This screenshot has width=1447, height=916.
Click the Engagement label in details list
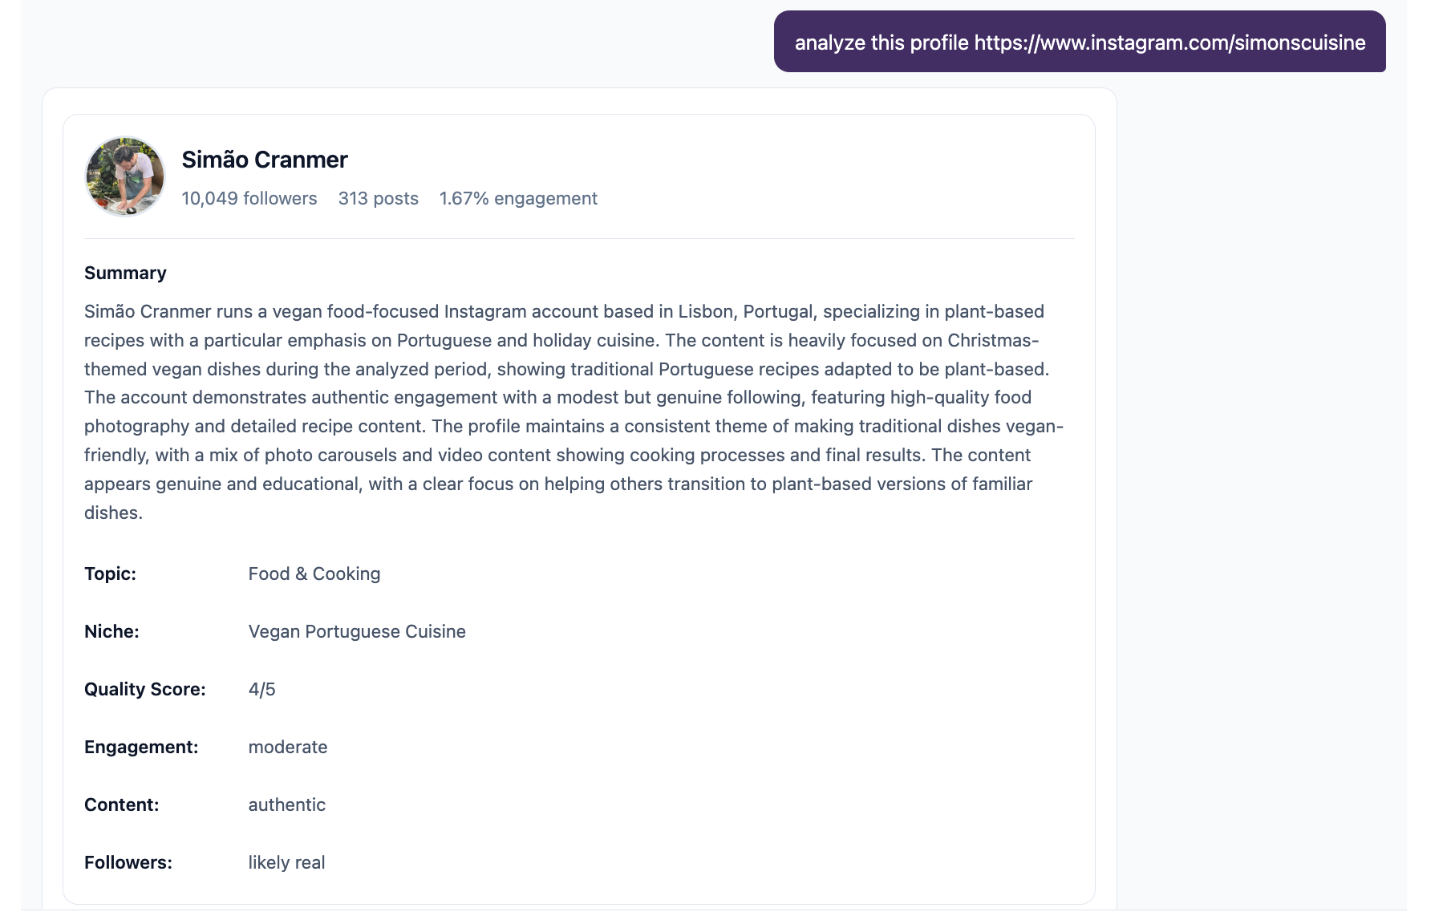(141, 747)
